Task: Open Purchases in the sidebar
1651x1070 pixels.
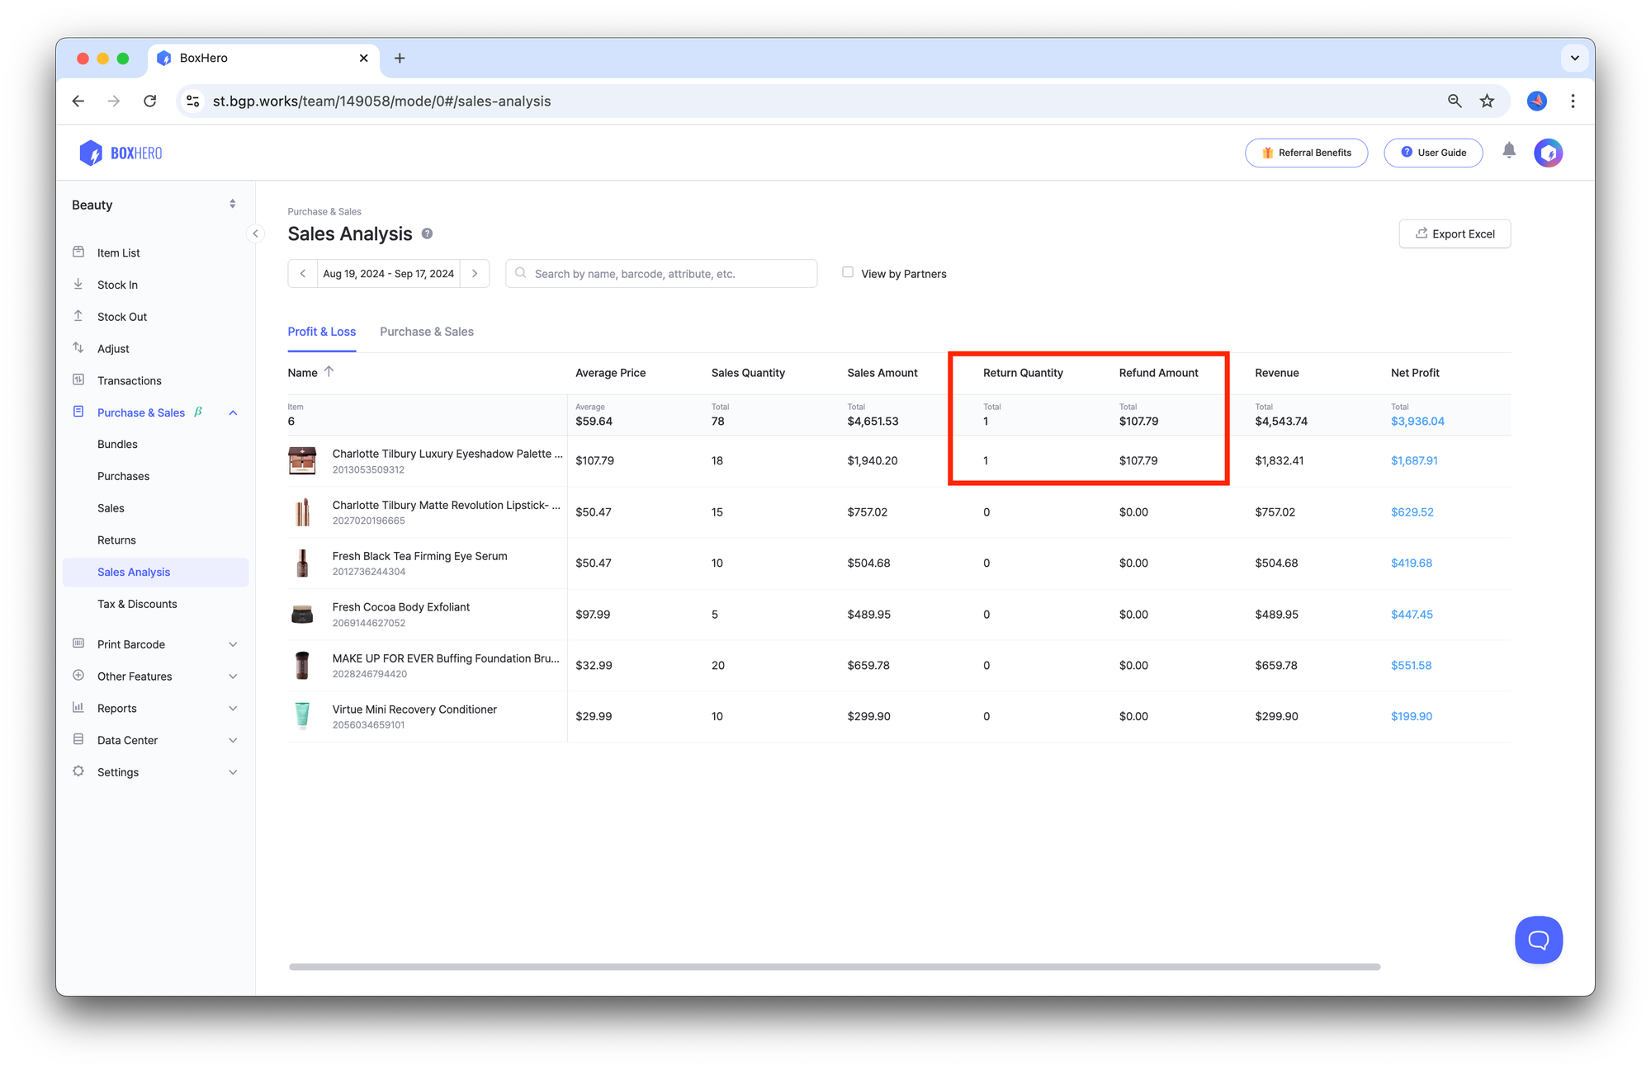Action: point(123,476)
